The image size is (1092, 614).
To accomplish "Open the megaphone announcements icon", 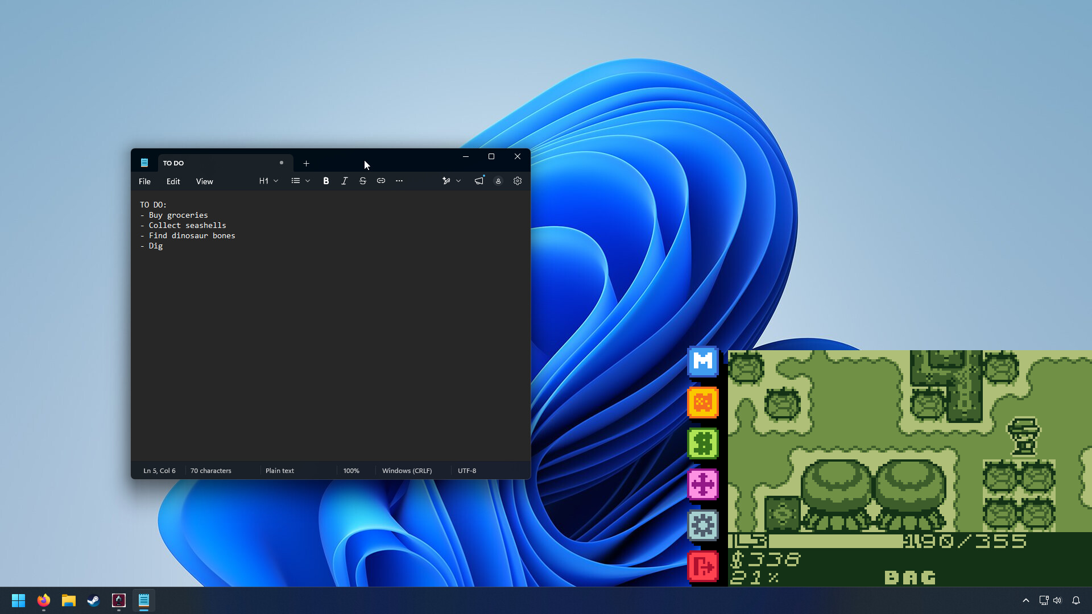I will [x=479, y=181].
